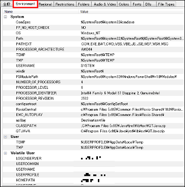Select the Path variable row
Viewport: 185px width, 187px height.
pyautogui.click(x=93, y=38)
